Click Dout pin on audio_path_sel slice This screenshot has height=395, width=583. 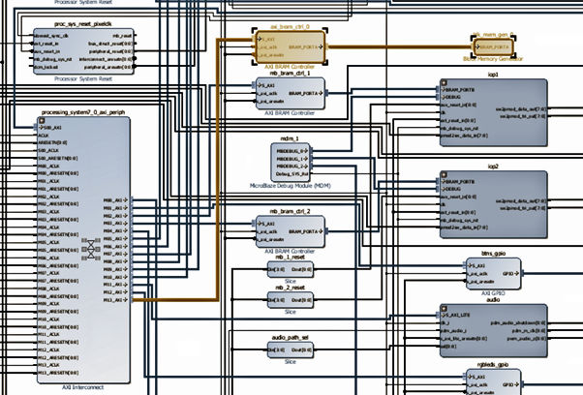301,349
